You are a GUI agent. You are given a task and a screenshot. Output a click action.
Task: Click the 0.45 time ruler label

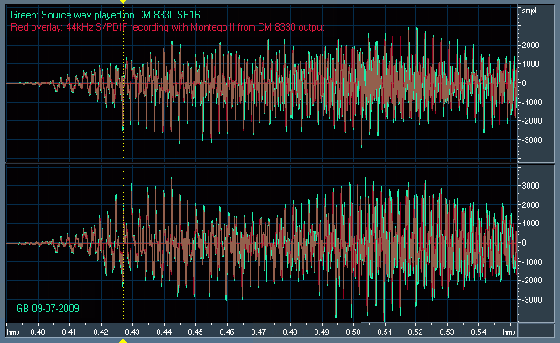click(x=195, y=332)
